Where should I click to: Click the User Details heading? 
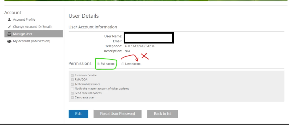pyautogui.click(x=84, y=16)
